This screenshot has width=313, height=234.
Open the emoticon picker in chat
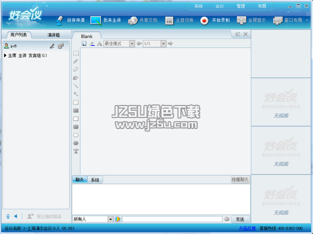[x=227, y=219]
